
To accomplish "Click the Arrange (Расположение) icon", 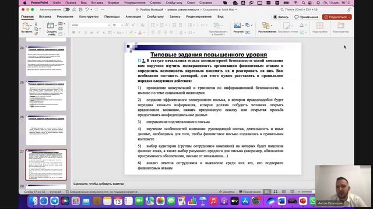I will coord(266,26).
